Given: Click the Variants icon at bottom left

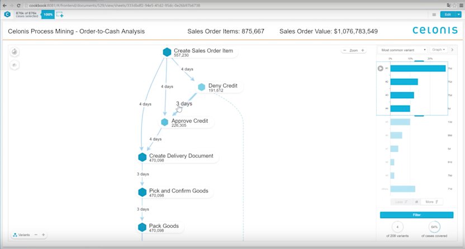Looking at the screenshot, I should point(15,235).
